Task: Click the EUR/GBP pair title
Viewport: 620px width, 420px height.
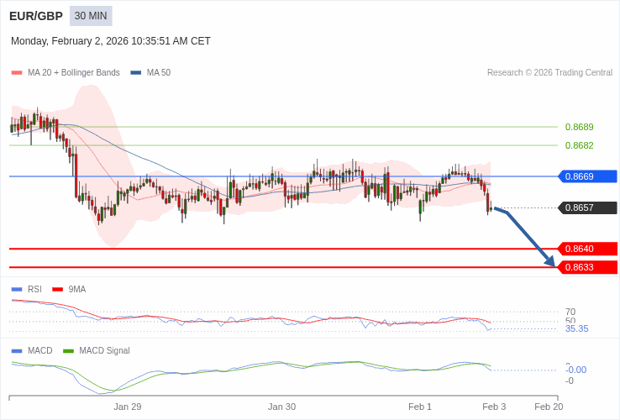Action: tap(36, 16)
